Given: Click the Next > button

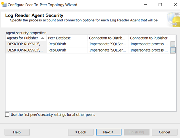Looking at the screenshot, I should point(109,132).
